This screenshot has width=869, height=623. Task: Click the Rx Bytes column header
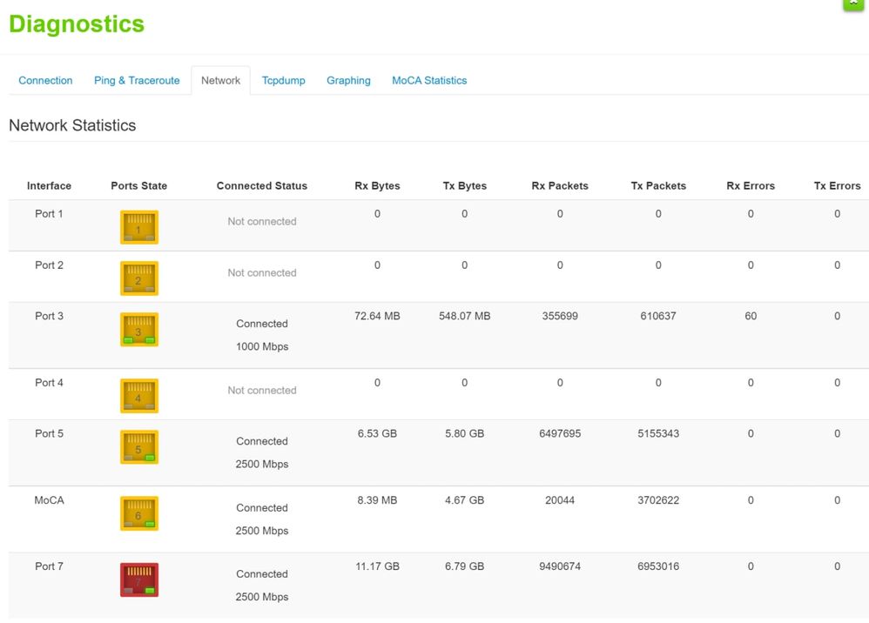(377, 185)
